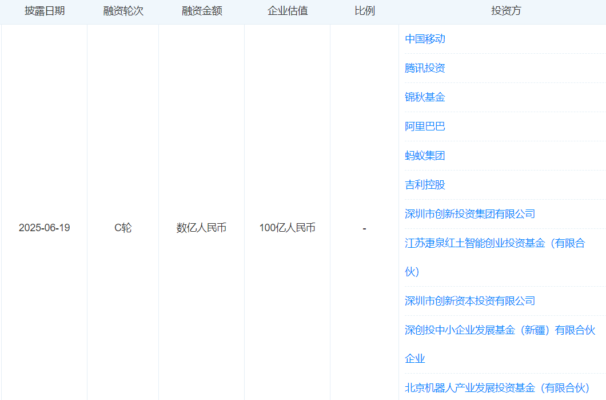
Task: Open the 腾讯投资 investor link
Action: pyautogui.click(x=425, y=68)
